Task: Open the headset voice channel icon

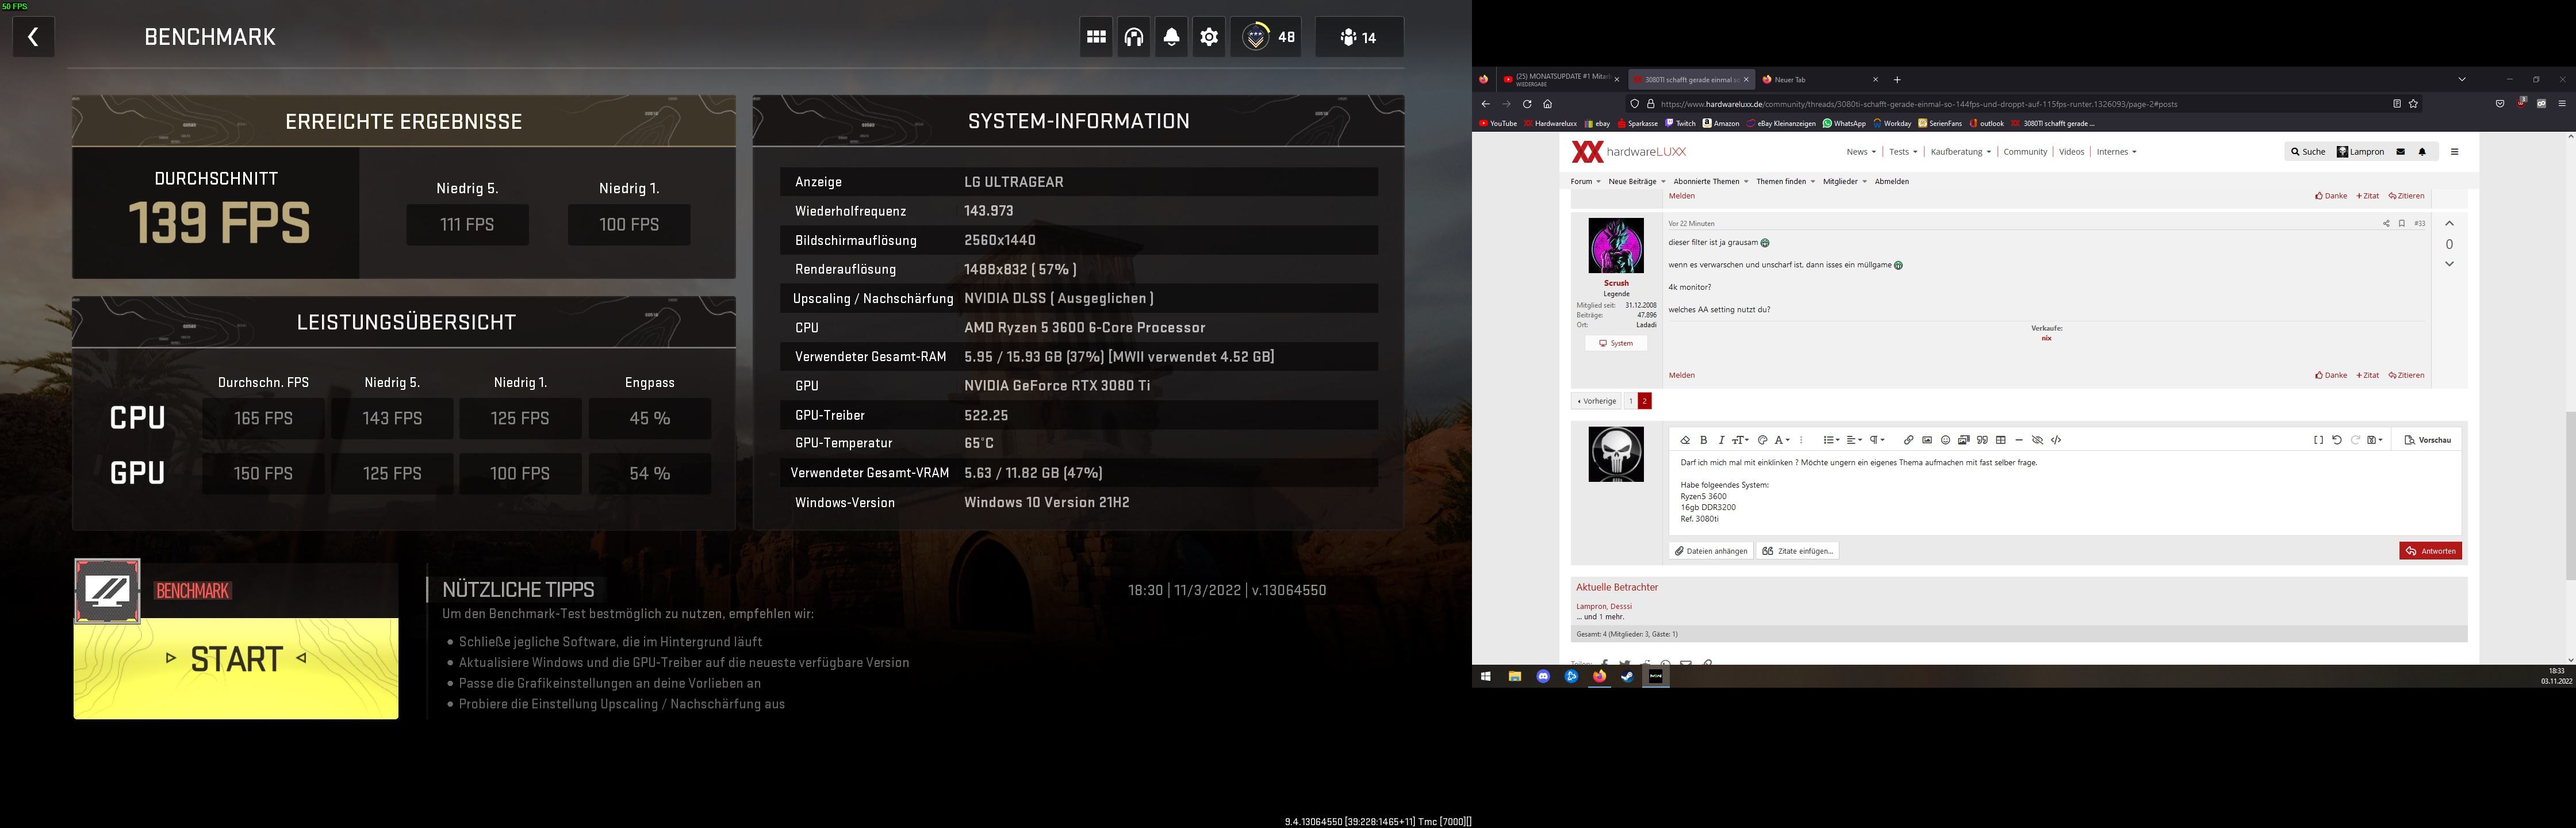Action: [1133, 37]
